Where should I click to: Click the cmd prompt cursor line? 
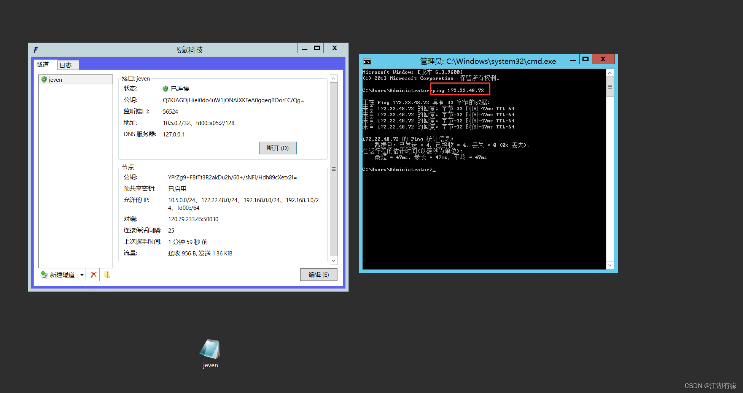(399, 170)
